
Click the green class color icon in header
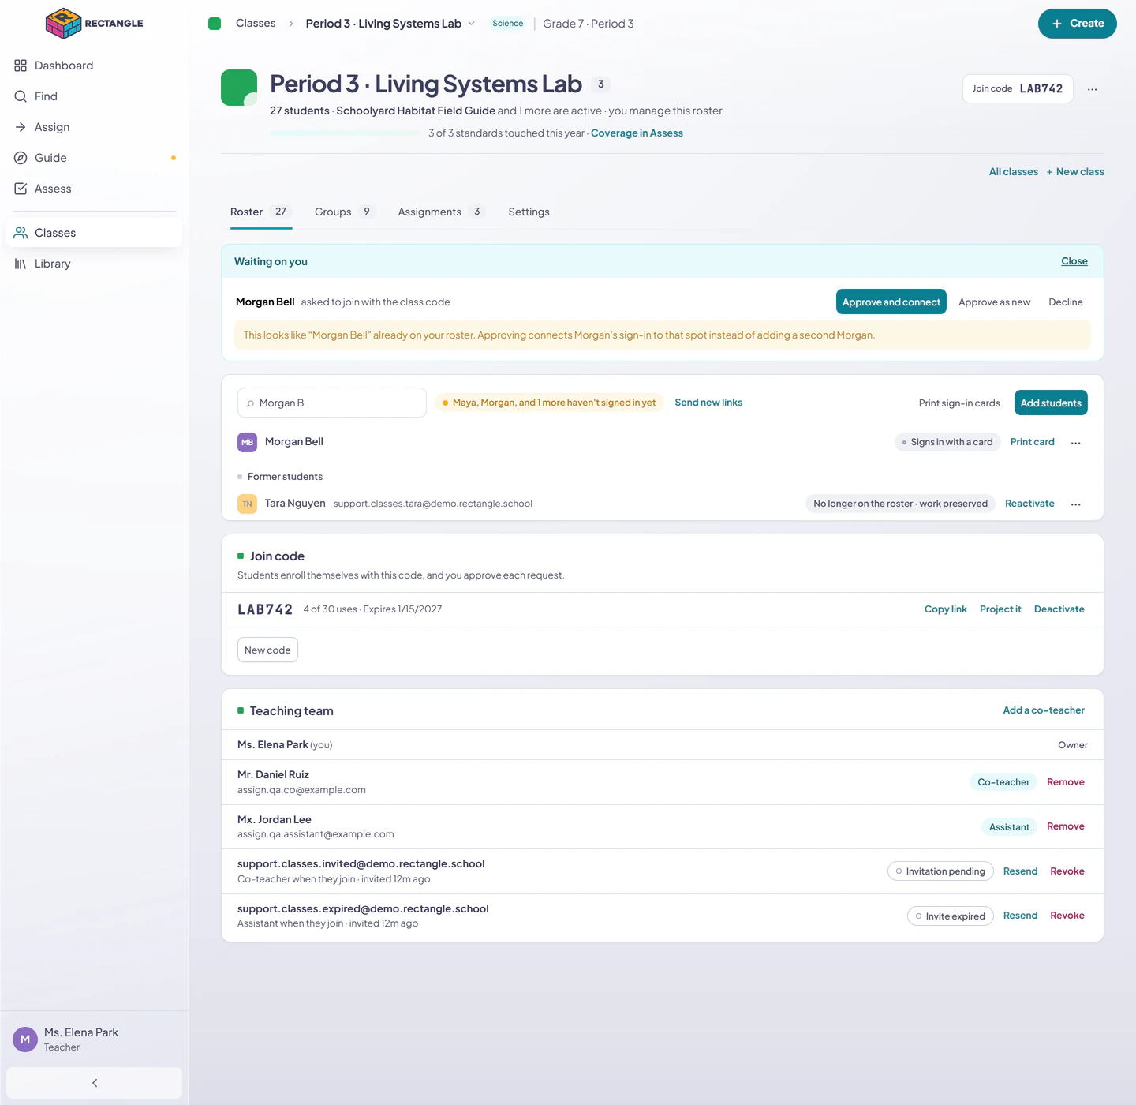click(x=239, y=88)
